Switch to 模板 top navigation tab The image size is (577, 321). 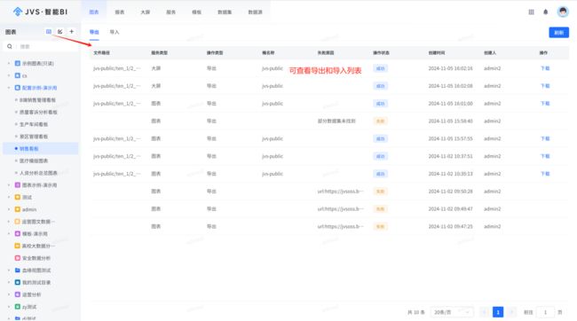(x=196, y=12)
